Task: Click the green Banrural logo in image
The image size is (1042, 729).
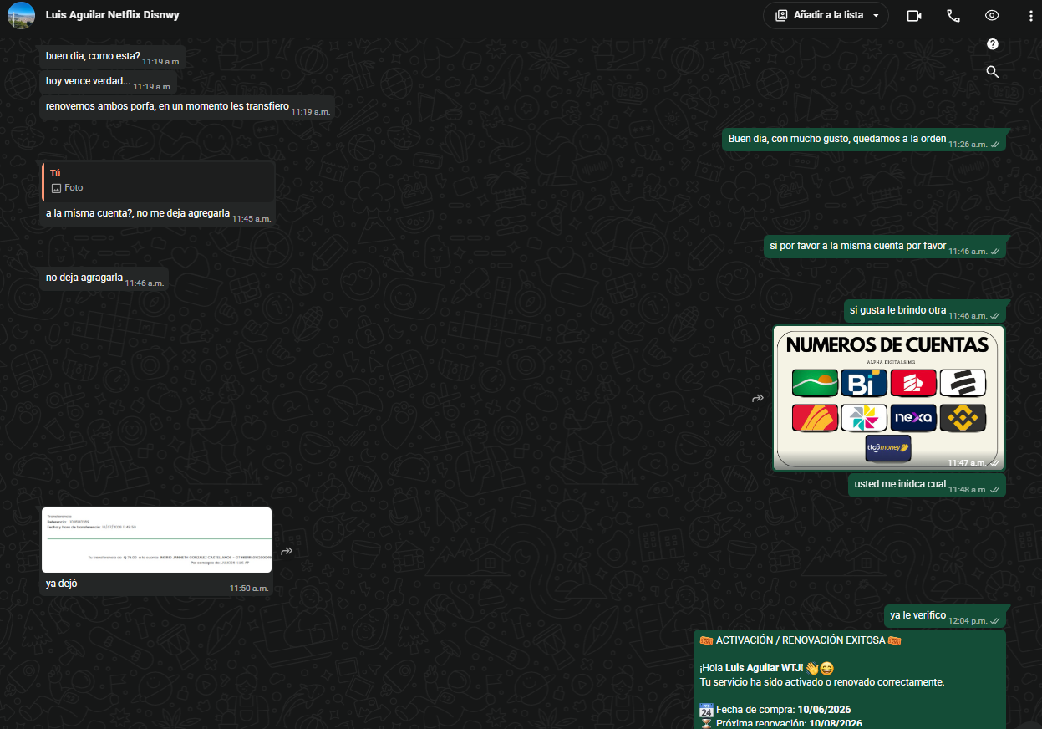Action: click(x=815, y=384)
